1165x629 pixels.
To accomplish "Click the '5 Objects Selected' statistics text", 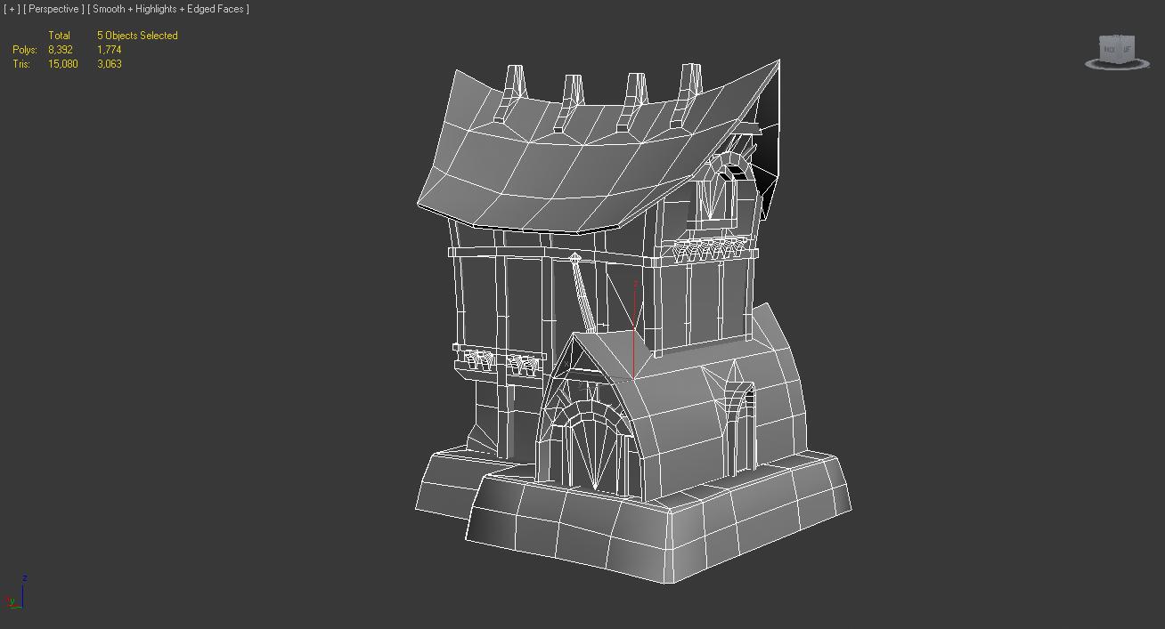I will [x=137, y=36].
